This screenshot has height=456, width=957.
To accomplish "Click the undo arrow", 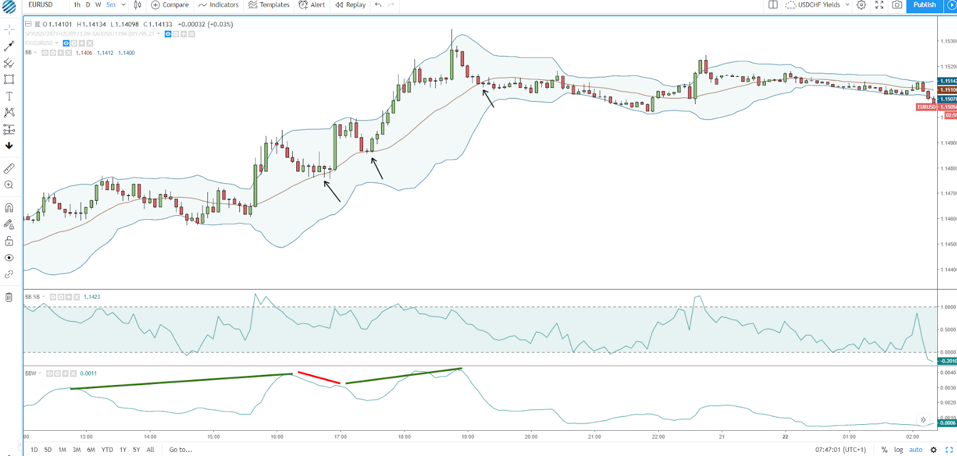I will [378, 5].
